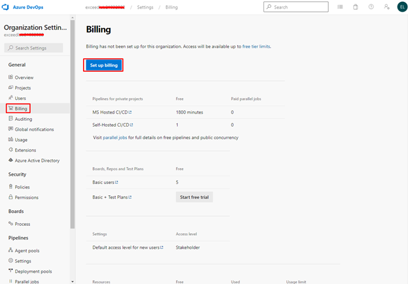This screenshot has width=408, height=284.
Task: Click the Global notifications icon
Action: pyautogui.click(x=10, y=129)
